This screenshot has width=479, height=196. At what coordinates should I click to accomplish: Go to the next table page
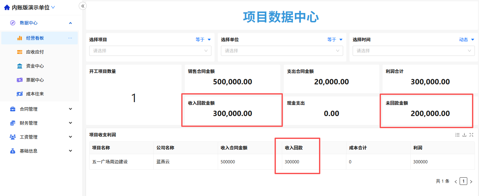pyautogui.click(x=471, y=182)
